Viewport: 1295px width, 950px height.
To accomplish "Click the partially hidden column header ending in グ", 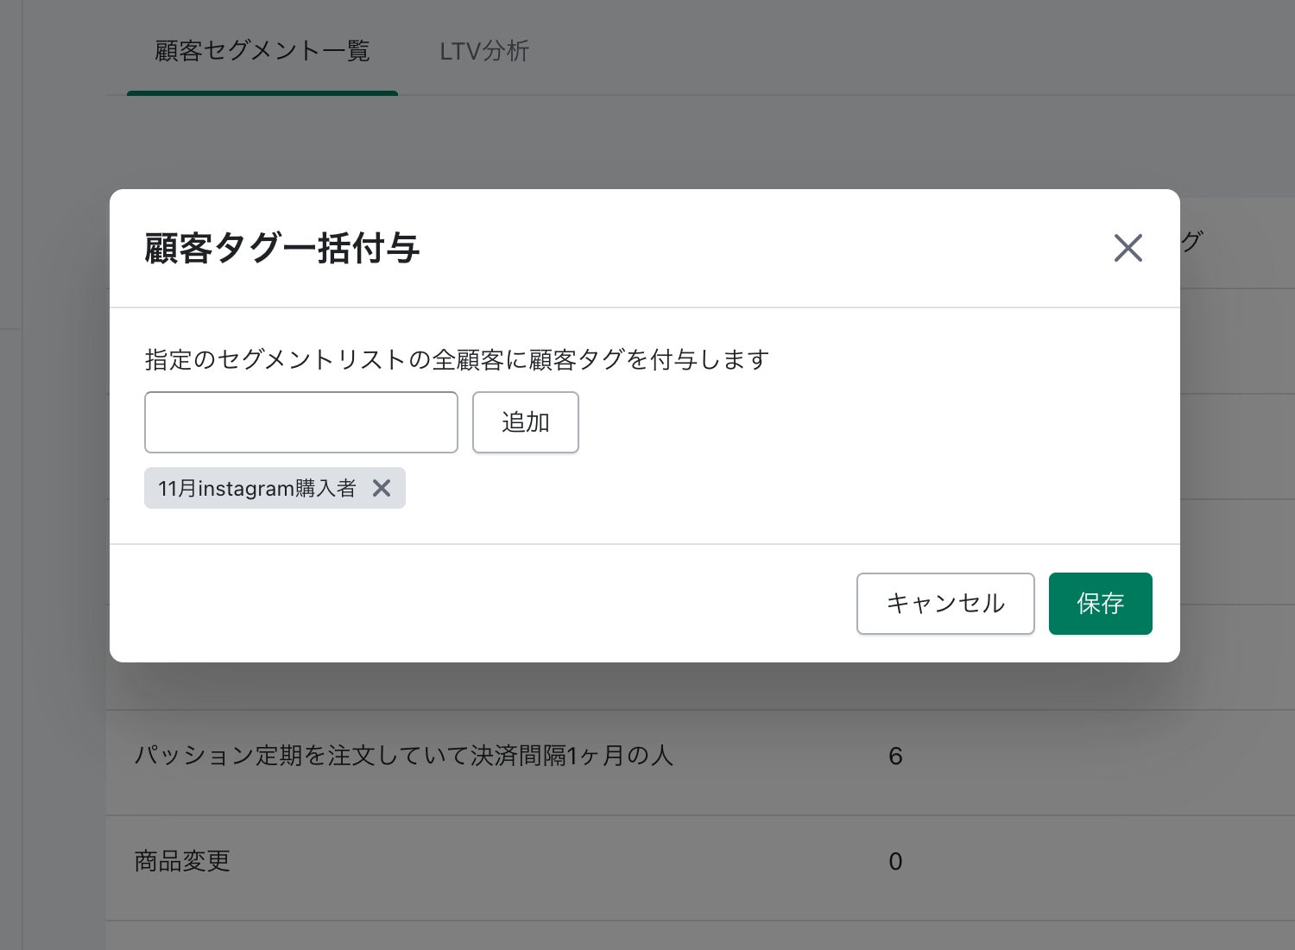I will coord(1191,242).
